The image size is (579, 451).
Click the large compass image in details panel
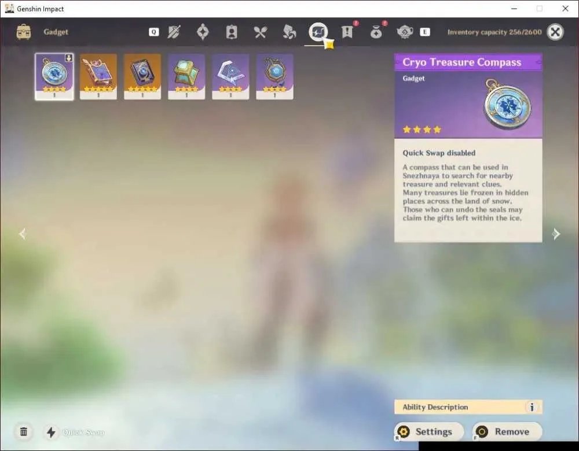[x=508, y=104]
